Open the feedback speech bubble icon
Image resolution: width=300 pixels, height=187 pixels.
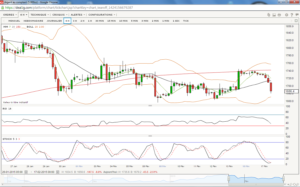[x=297, y=15]
